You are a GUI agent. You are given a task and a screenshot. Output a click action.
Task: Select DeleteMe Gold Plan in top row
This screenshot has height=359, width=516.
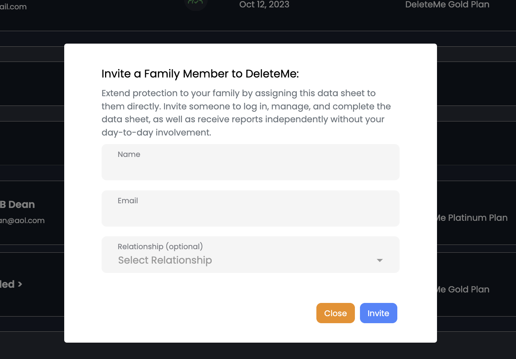pyautogui.click(x=447, y=5)
